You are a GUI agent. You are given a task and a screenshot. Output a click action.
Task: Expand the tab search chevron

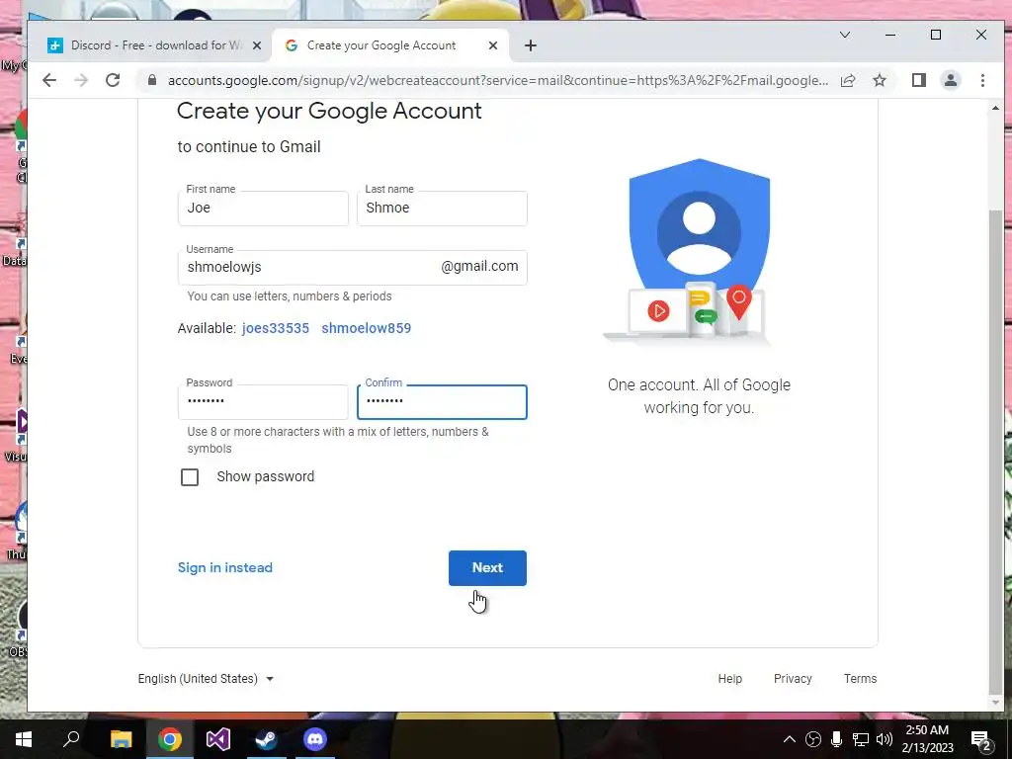coord(845,35)
